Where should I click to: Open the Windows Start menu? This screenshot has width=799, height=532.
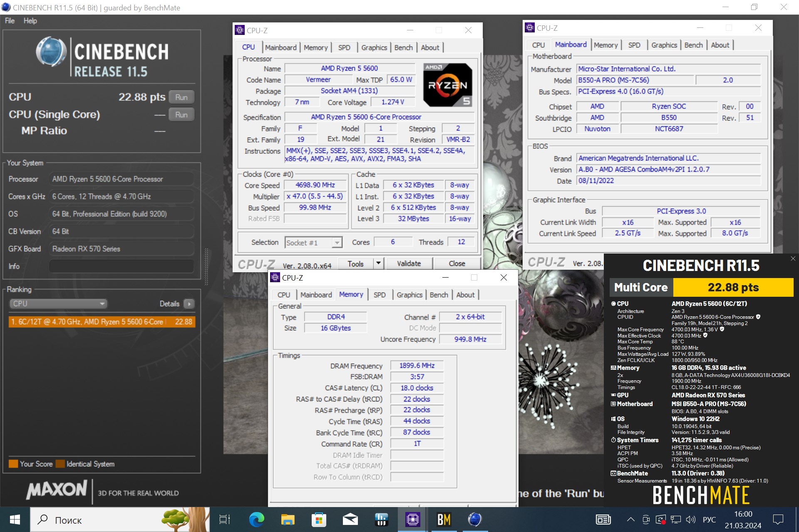[15, 520]
